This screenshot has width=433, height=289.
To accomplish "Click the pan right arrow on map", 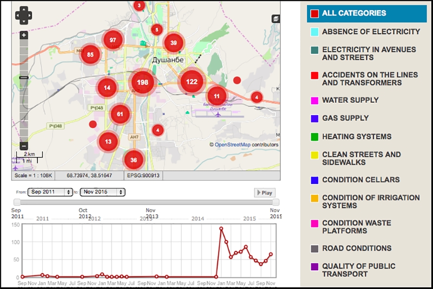I will 30,16.
